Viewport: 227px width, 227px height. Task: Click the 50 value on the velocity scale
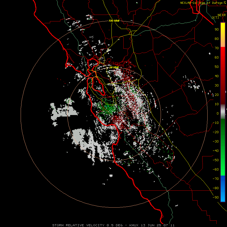click(217, 67)
